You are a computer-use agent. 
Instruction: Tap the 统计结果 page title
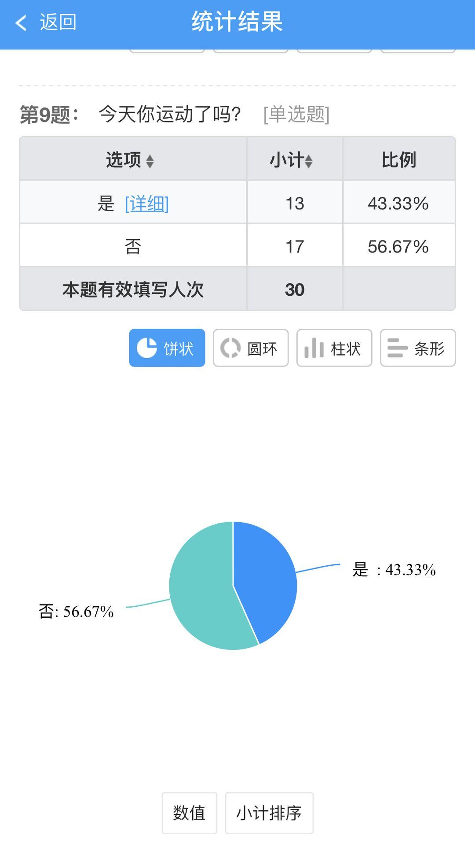coord(237,21)
